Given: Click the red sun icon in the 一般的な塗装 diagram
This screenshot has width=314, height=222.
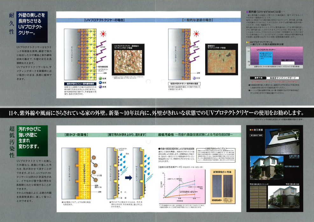Looking at the screenshot, I should [x=196, y=34].
